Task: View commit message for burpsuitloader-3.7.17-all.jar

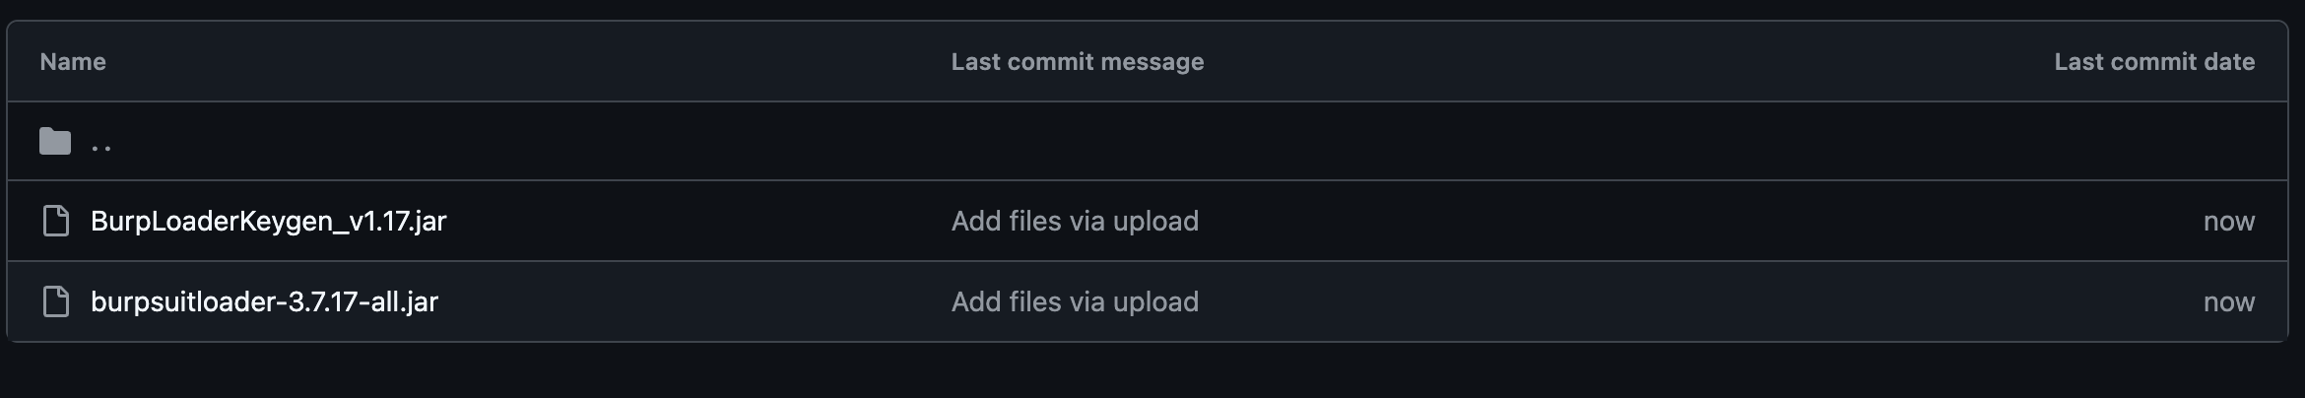Action: (1075, 301)
